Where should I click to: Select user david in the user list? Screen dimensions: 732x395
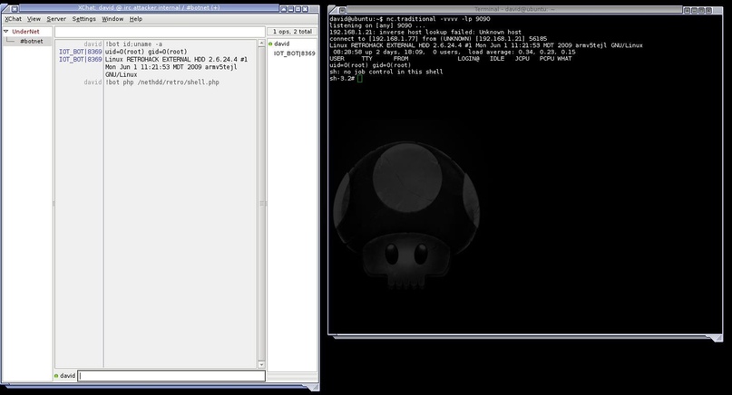click(x=281, y=43)
